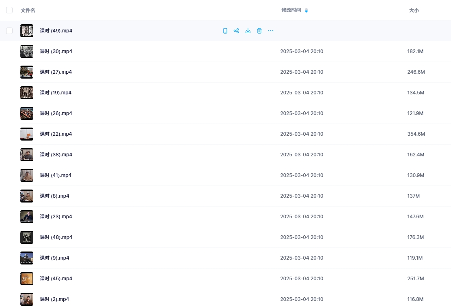This screenshot has height=307, width=451.
Task: Toggle the select-all checkbox in the header
Action: coord(9,10)
